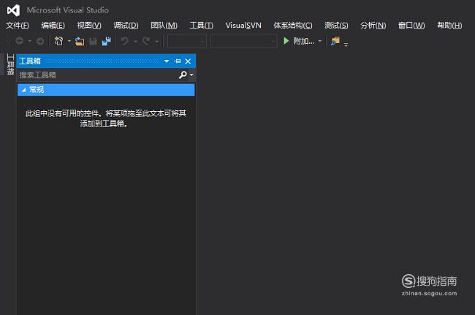
Task: Open the 视图(V) menu
Action: 89,26
